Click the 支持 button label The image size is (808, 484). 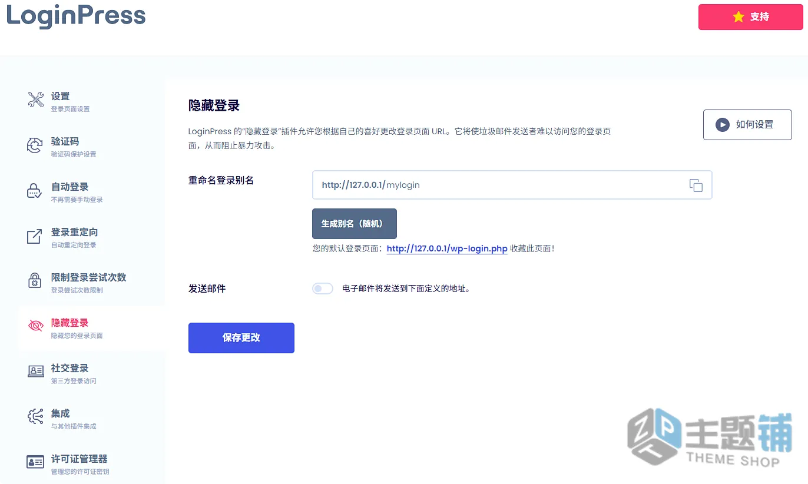click(x=760, y=16)
